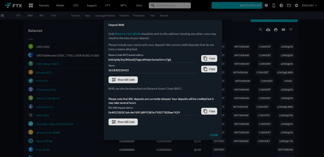
Task: Click the USD coin icon
Action: pyautogui.click(x=31, y=46)
